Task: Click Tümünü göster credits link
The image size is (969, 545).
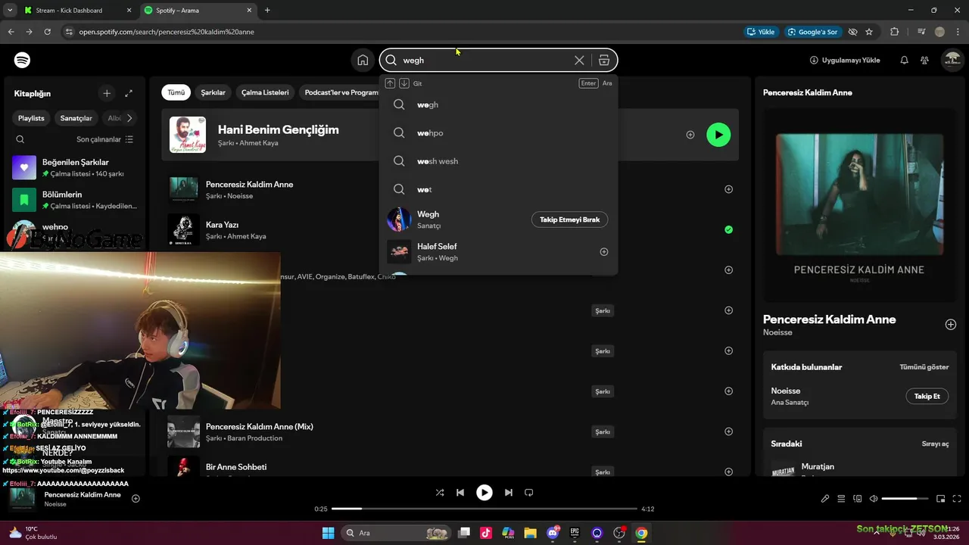Action: pyautogui.click(x=924, y=367)
